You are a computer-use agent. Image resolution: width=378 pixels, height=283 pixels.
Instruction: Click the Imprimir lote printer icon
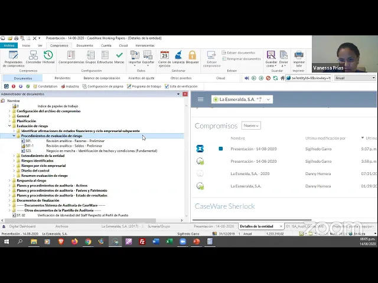299,59
